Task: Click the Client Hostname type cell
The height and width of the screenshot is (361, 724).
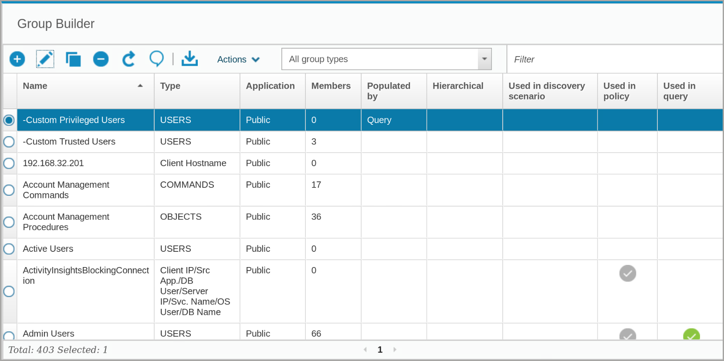Action: (197, 164)
